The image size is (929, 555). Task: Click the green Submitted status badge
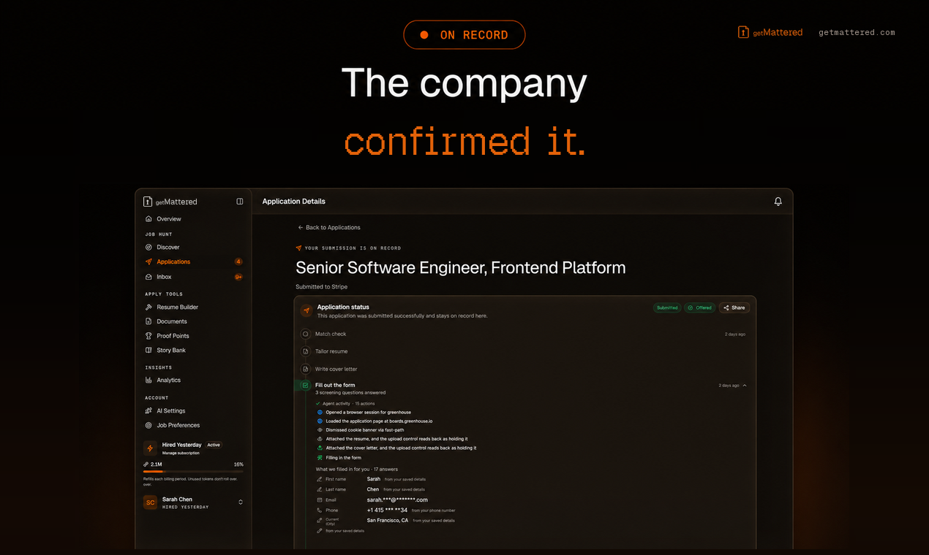tap(667, 308)
